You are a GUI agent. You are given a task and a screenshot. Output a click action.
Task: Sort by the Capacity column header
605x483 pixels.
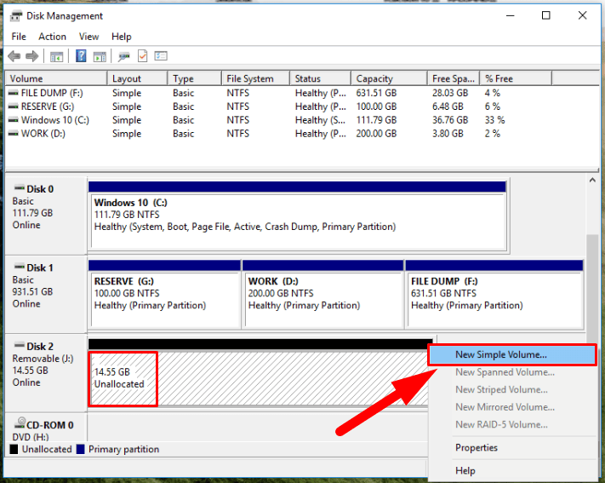pyautogui.click(x=390, y=78)
